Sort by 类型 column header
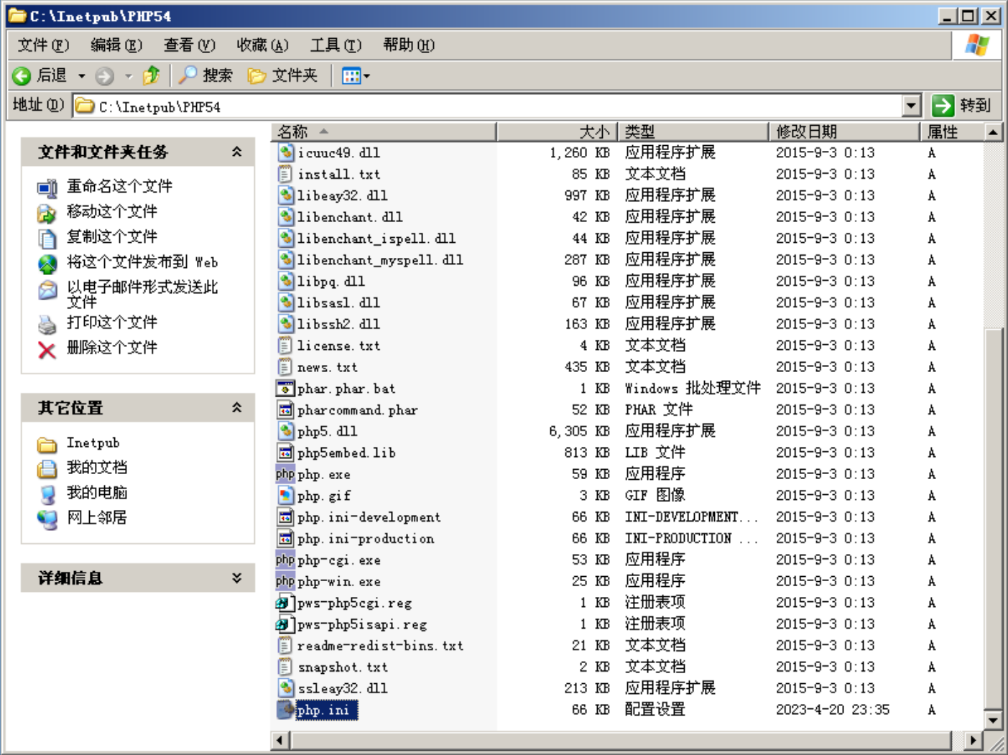The height and width of the screenshot is (755, 1008). (x=693, y=131)
